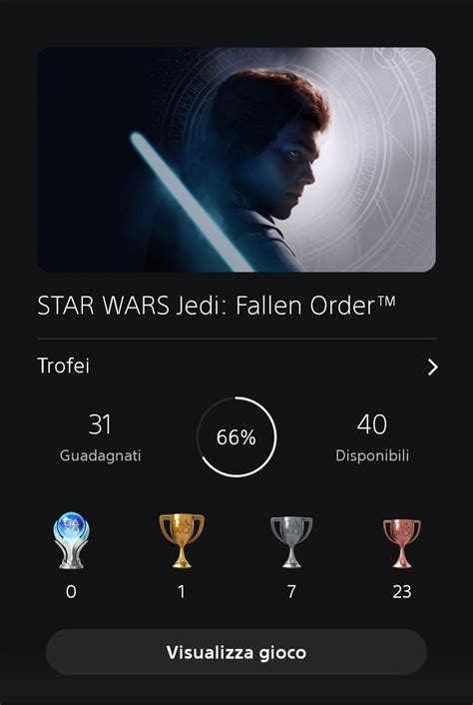Click the bronze trophy icon
Image resolution: width=473 pixels, height=705 pixels.
401,543
